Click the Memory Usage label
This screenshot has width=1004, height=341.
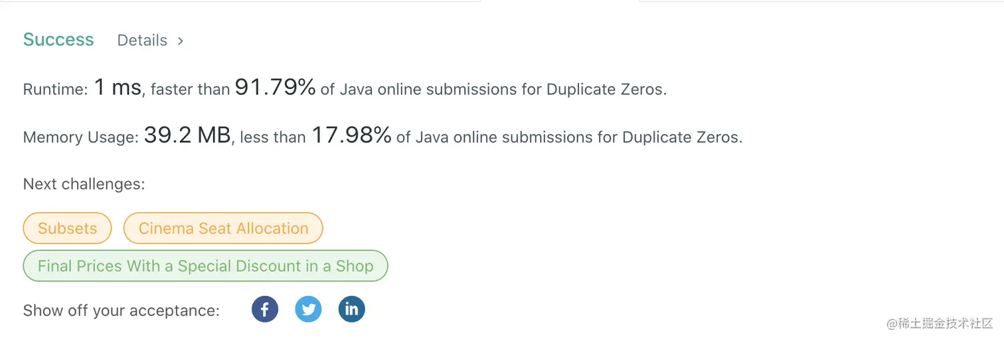pos(81,138)
